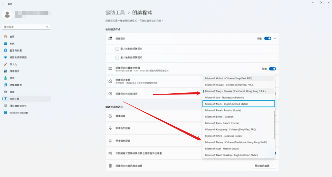The width and height of the screenshot is (332, 177).
Task: Choose Microsoft Tracy - Chinese (Traditional, Hong Kong)
Action: pos(239,91)
